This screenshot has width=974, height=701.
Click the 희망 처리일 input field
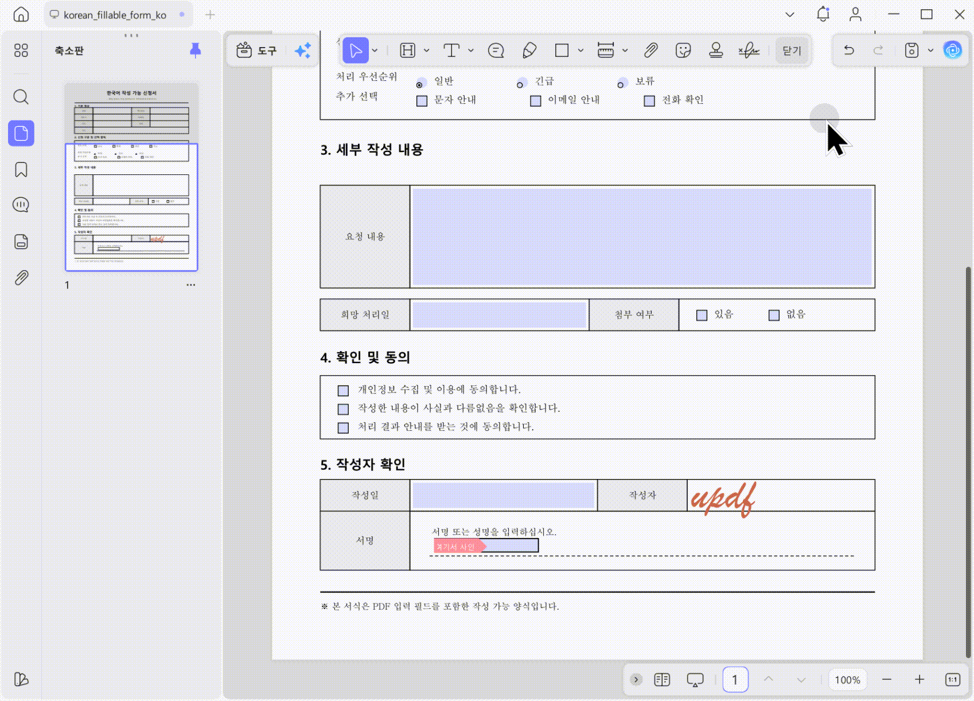pos(499,315)
